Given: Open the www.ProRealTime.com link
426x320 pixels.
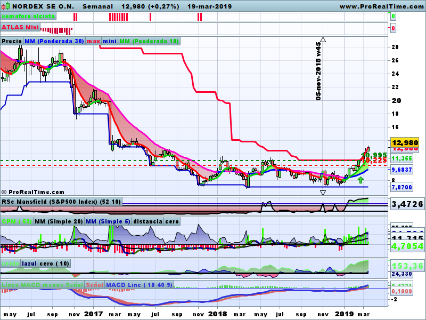Looking at the screenshot, I should click(382, 6).
